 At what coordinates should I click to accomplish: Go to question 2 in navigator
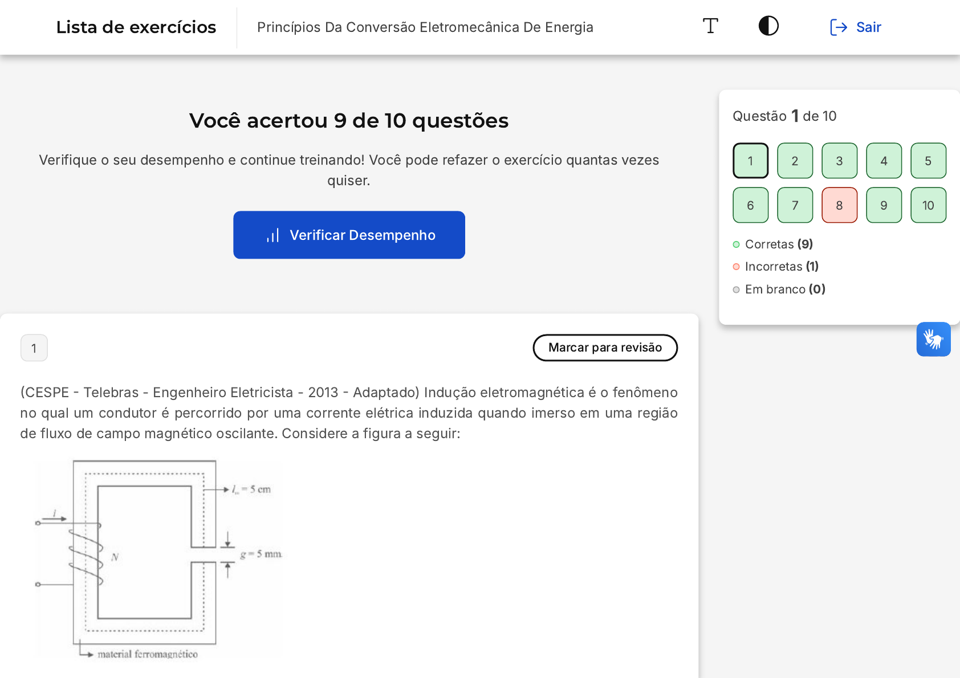(795, 161)
